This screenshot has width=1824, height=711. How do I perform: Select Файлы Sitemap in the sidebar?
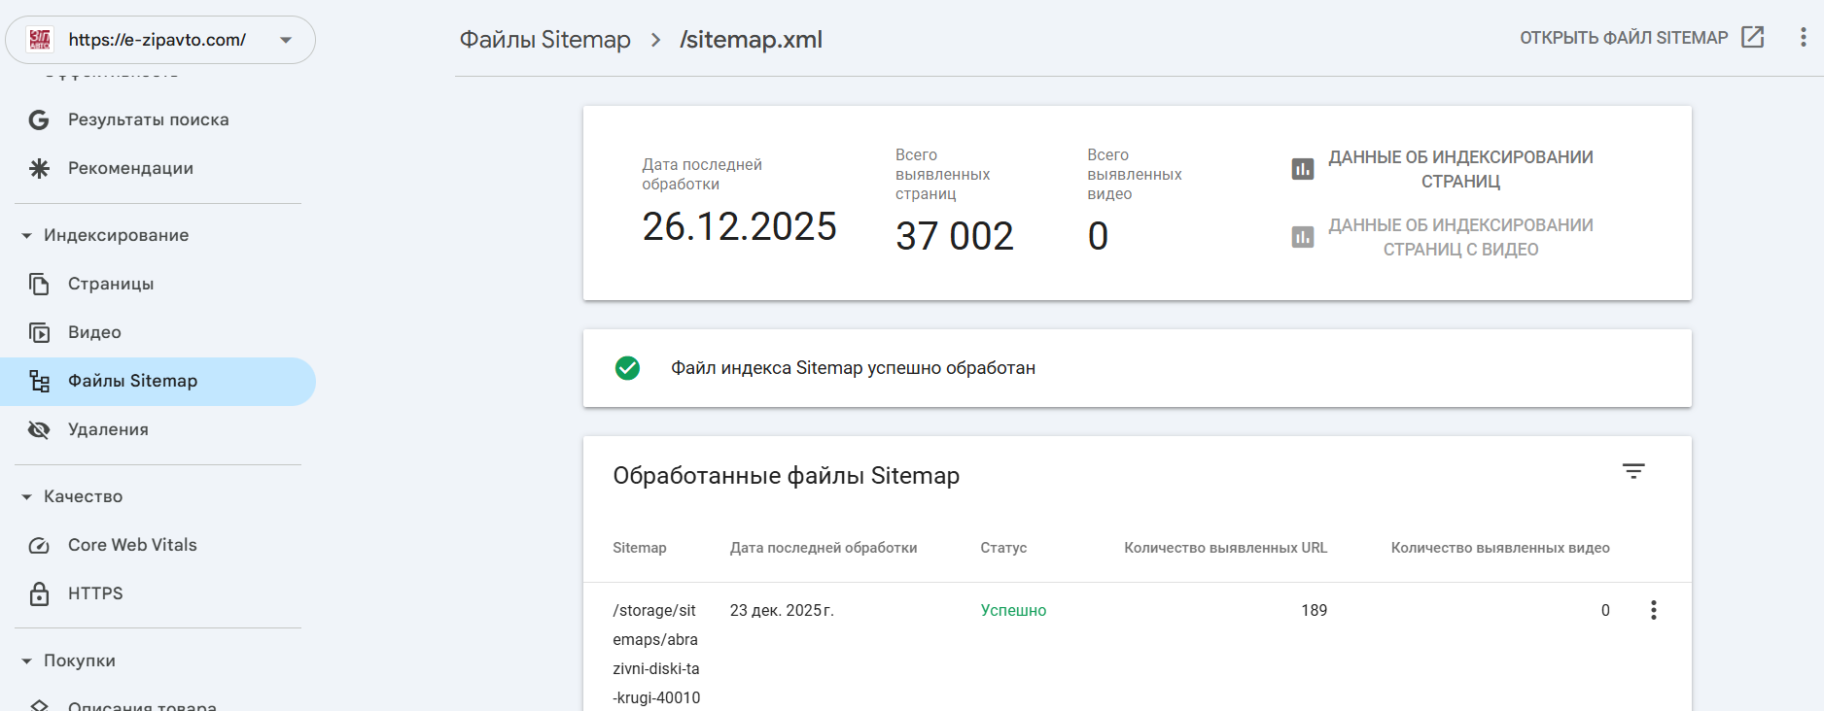point(132,381)
